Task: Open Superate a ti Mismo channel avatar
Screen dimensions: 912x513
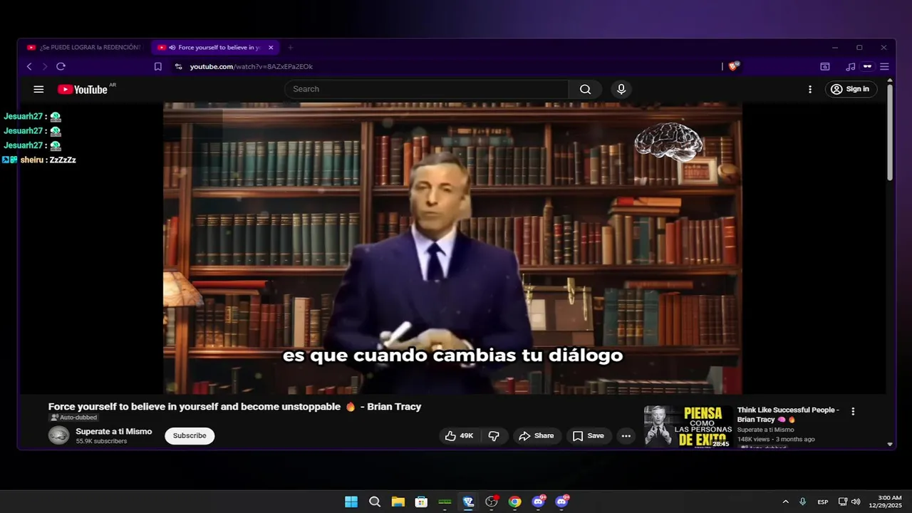Action: tap(58, 435)
